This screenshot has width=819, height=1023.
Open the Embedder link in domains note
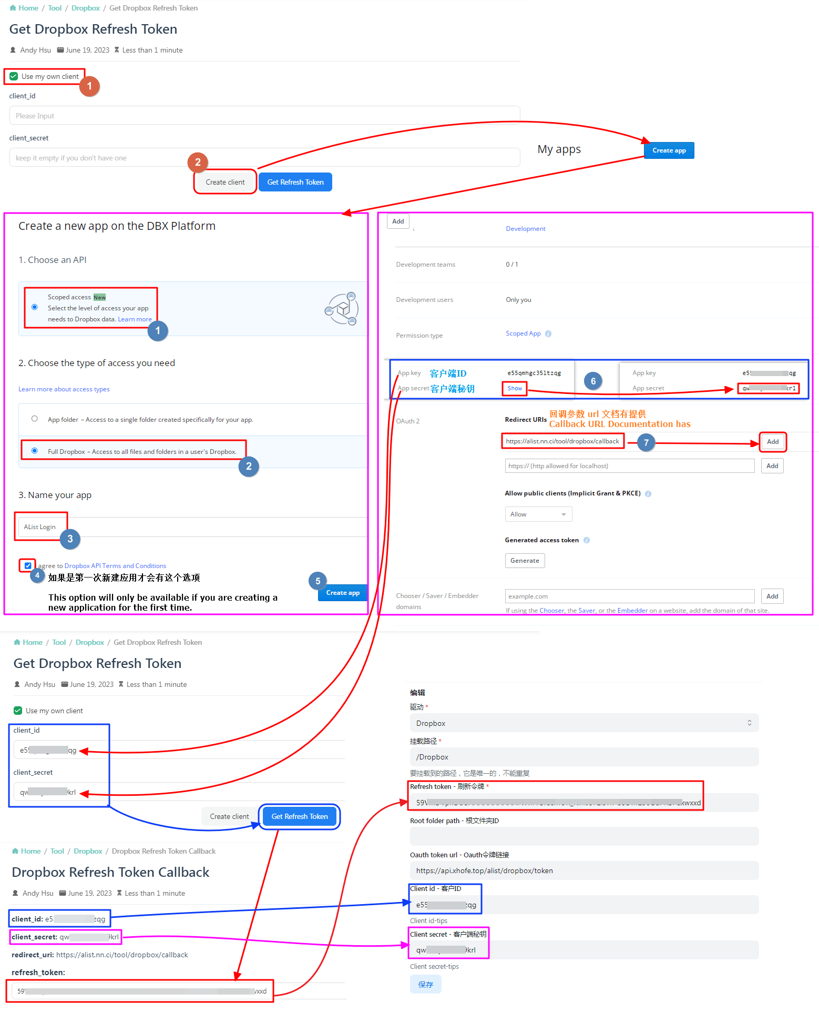point(632,611)
